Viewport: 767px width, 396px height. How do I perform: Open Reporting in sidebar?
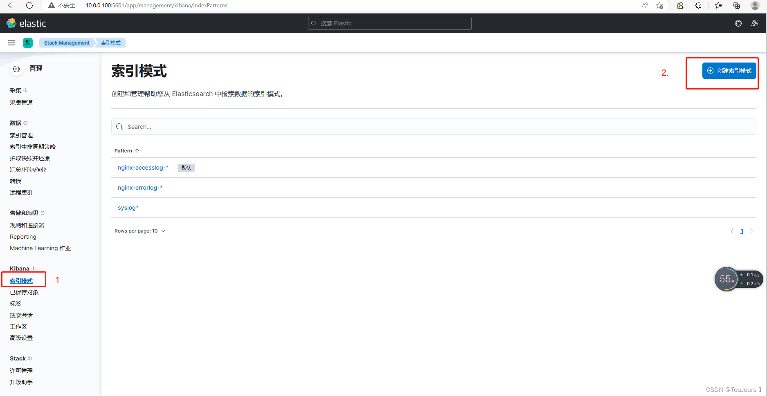23,237
